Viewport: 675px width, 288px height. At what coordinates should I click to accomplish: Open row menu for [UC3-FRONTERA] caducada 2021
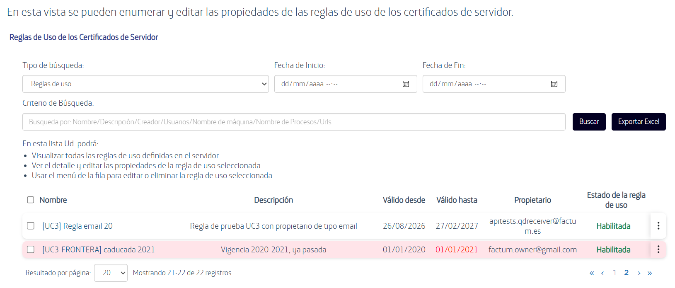pyautogui.click(x=658, y=249)
